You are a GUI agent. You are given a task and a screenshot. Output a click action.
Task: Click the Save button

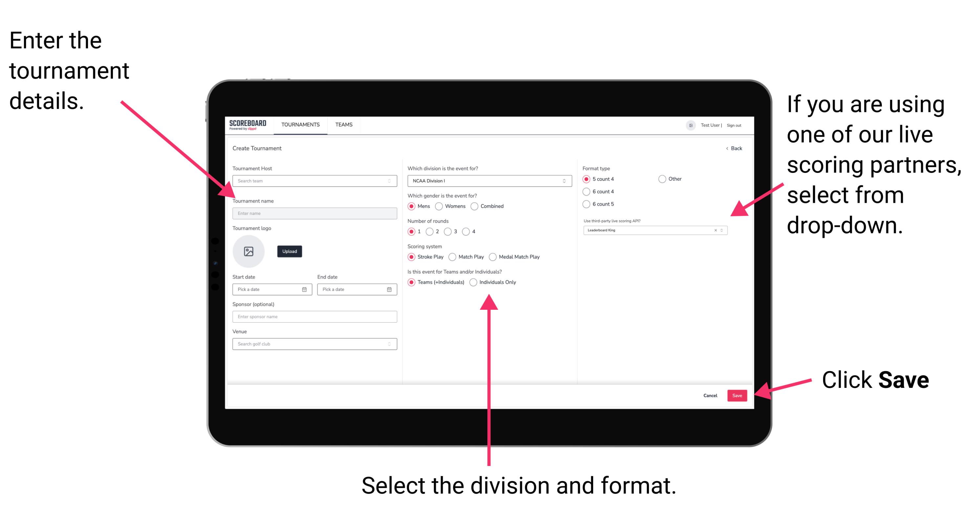point(738,395)
